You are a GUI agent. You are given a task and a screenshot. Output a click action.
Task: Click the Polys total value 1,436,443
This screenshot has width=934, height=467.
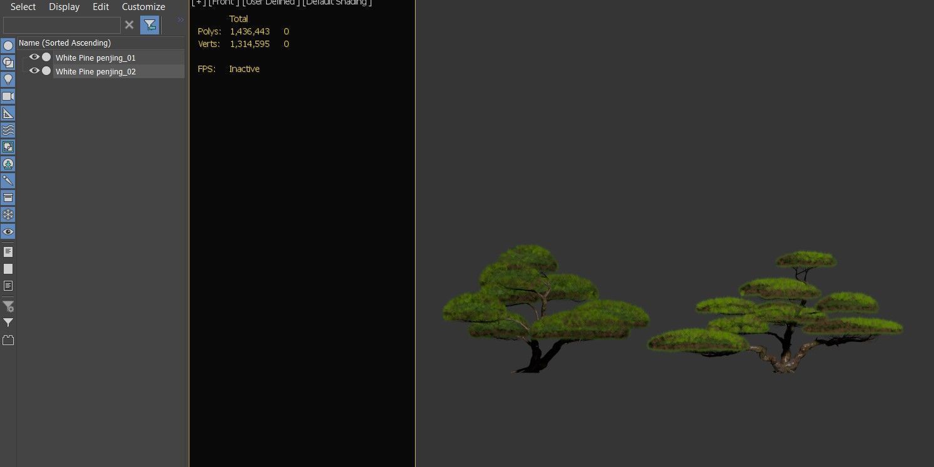click(250, 31)
